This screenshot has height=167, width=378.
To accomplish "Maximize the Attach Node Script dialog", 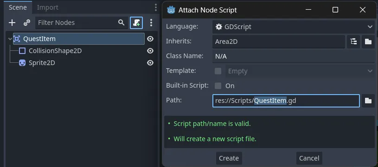I will [x=335, y=10].
